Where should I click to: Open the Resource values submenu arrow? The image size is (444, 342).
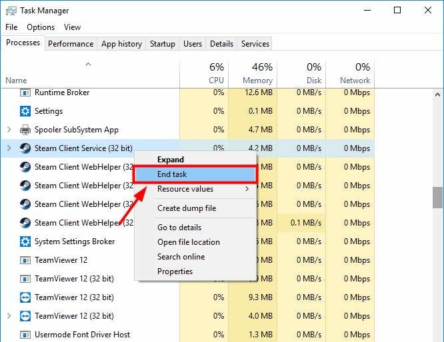pos(247,189)
